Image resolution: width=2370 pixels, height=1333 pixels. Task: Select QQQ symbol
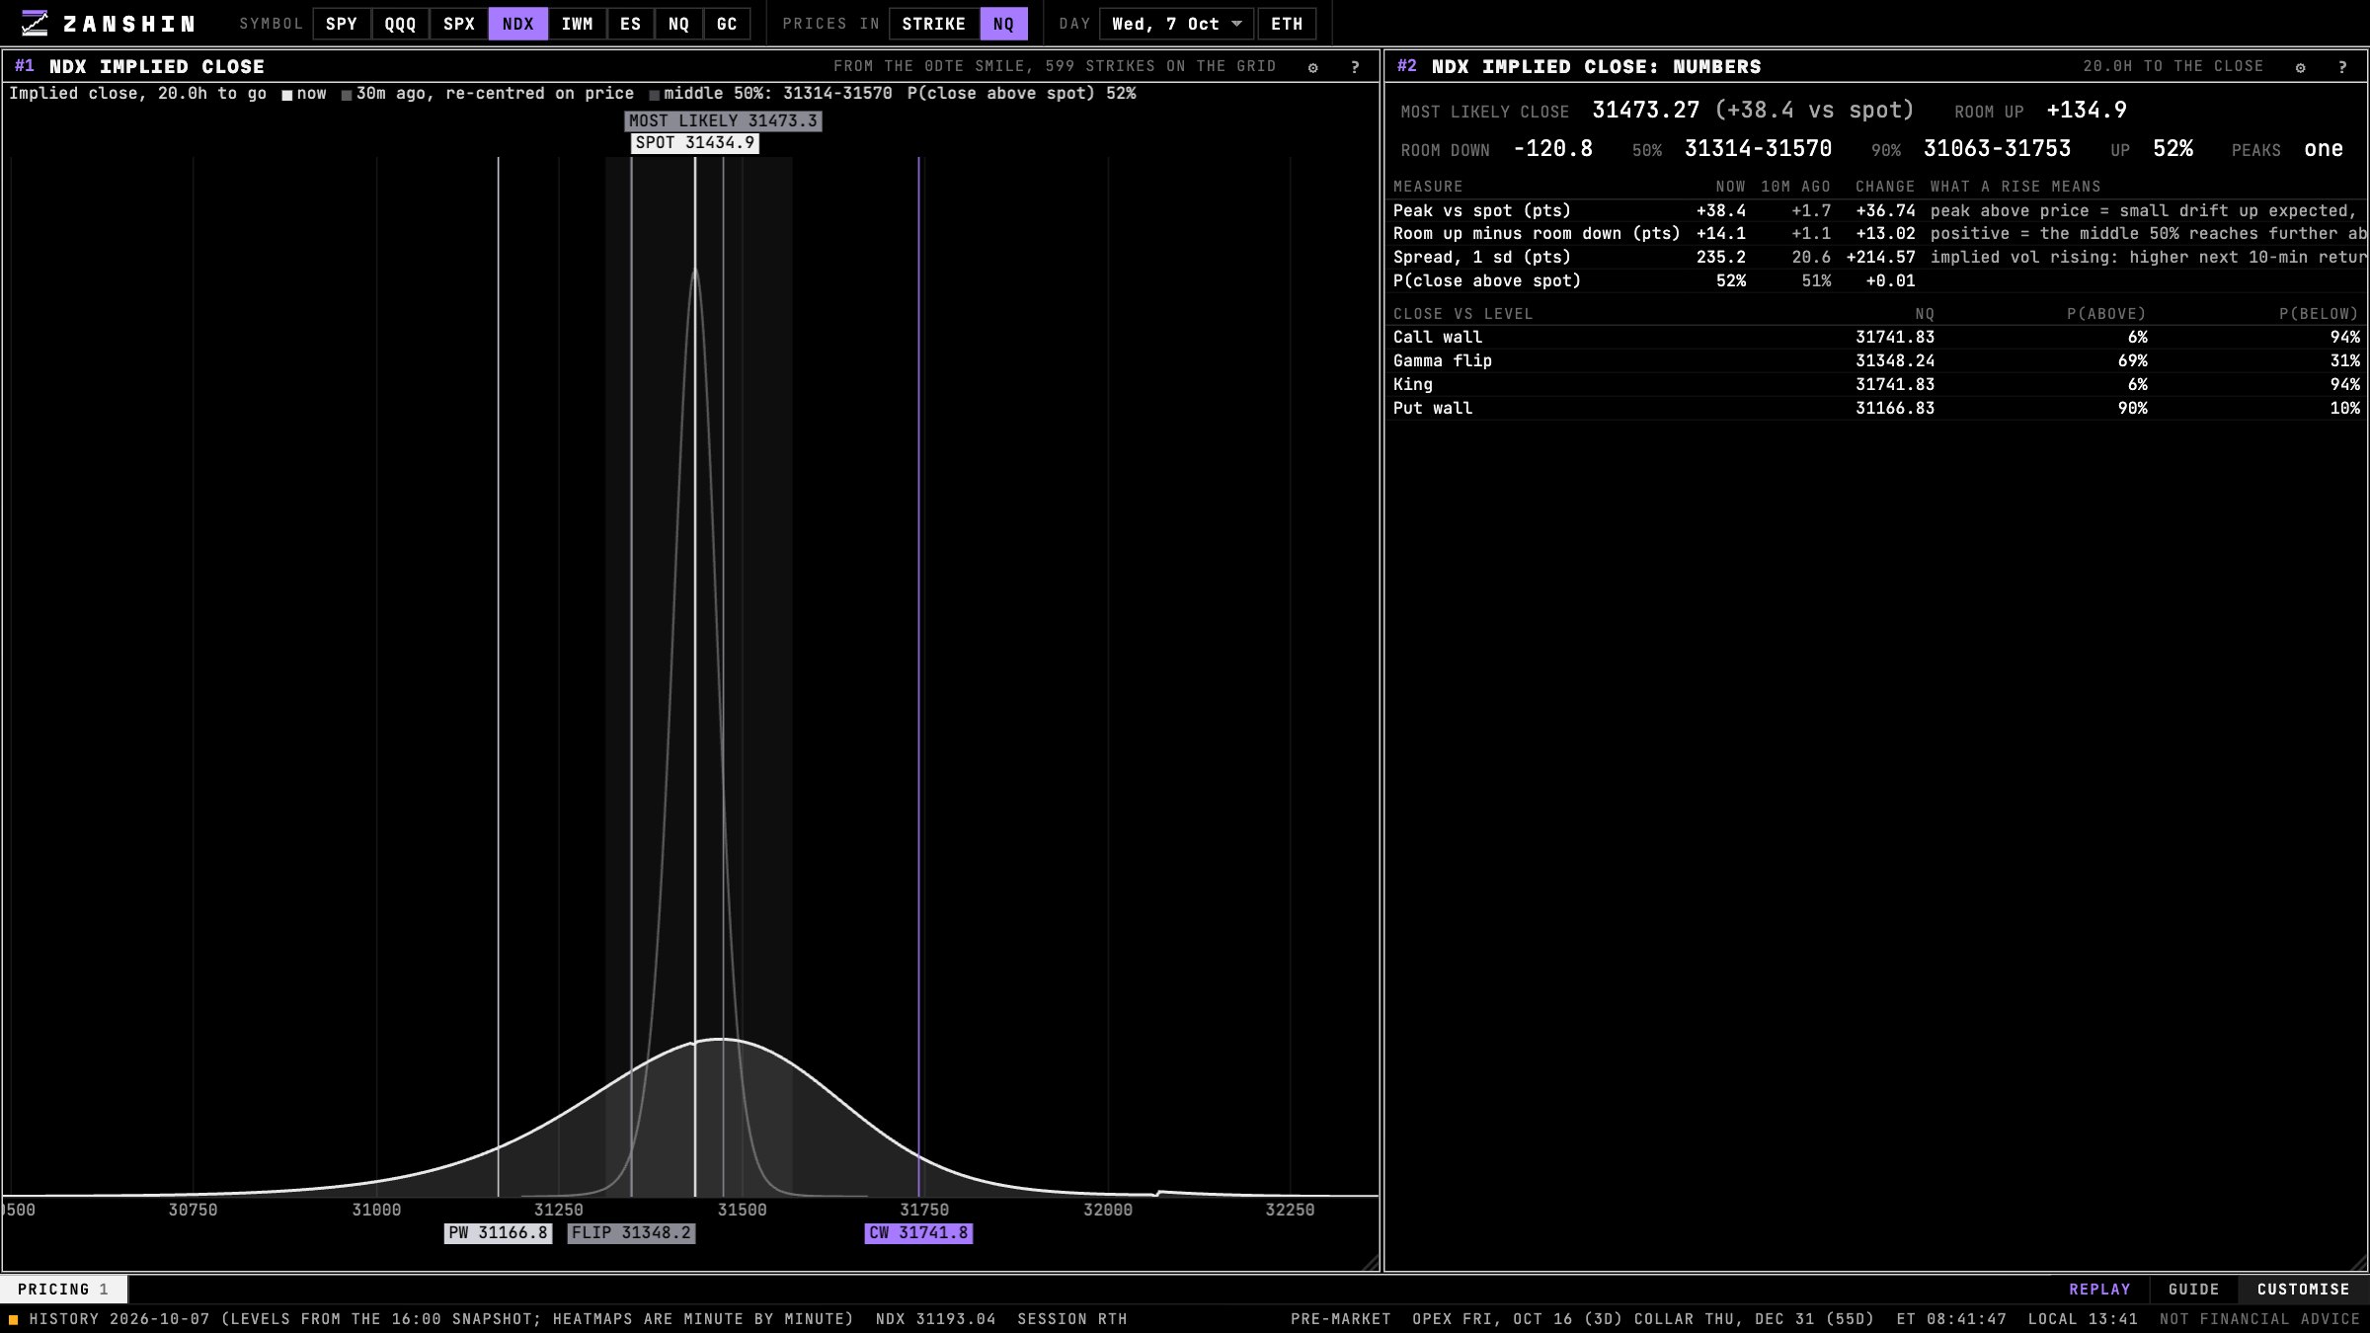click(400, 24)
